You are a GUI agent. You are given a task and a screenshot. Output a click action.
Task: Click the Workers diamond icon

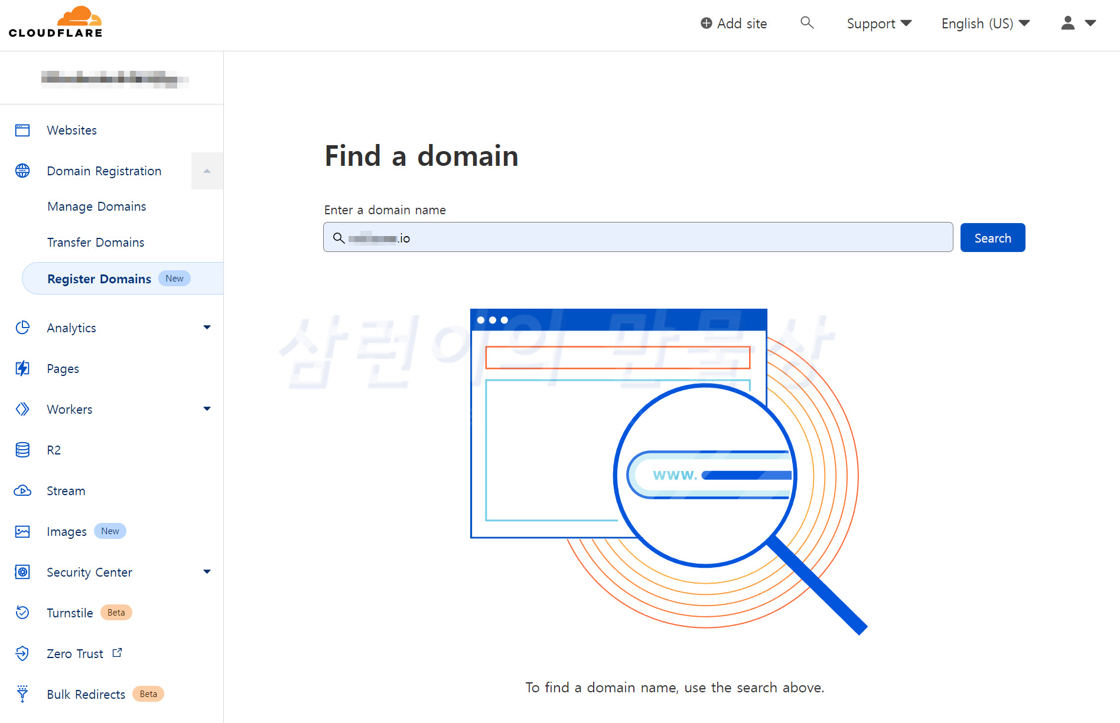[x=22, y=409]
